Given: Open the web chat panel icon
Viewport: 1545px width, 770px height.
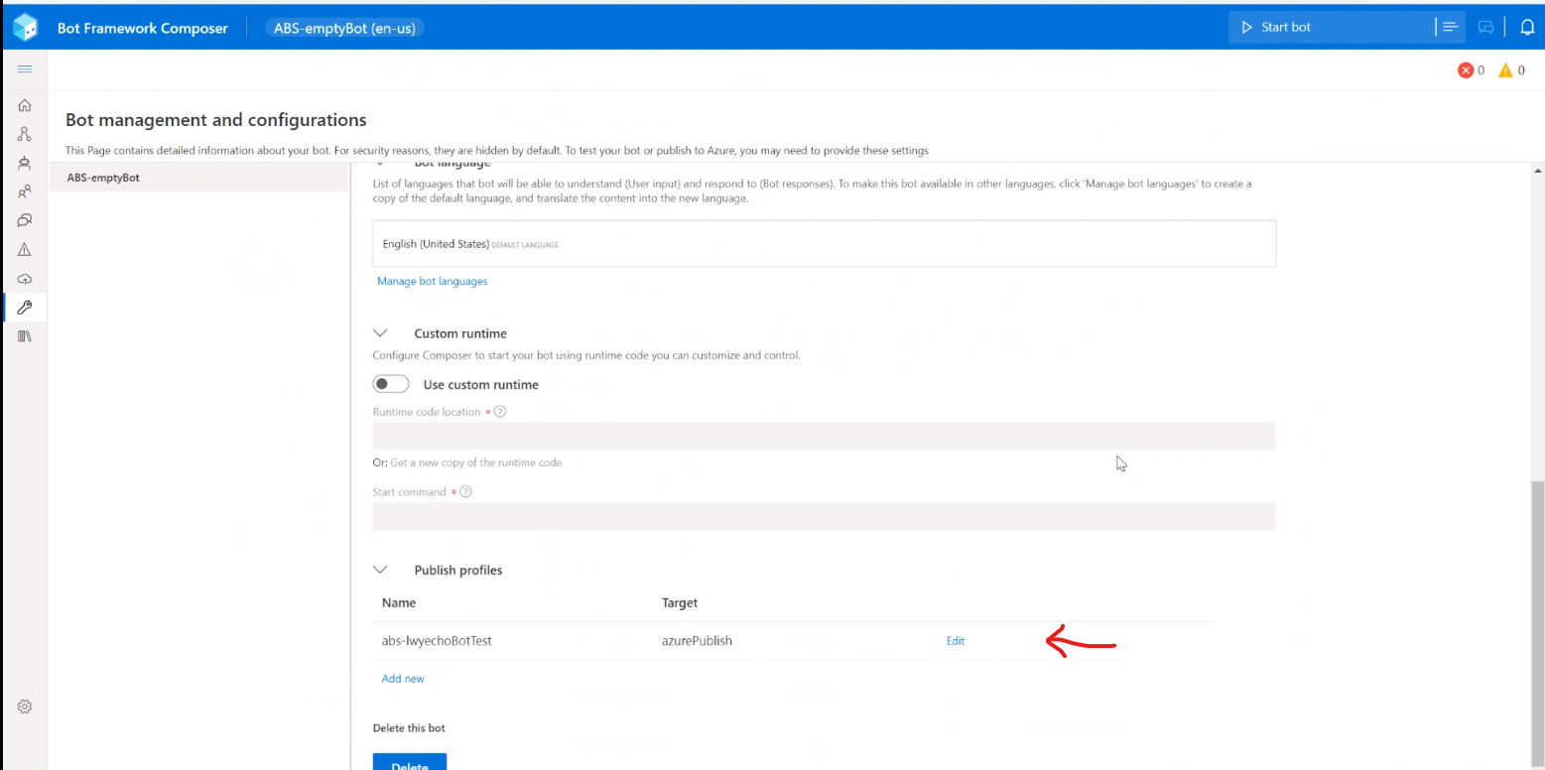Looking at the screenshot, I should [1485, 27].
